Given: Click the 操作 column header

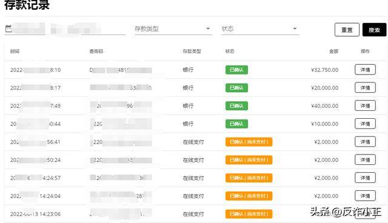Looking at the screenshot, I should pos(365,51).
